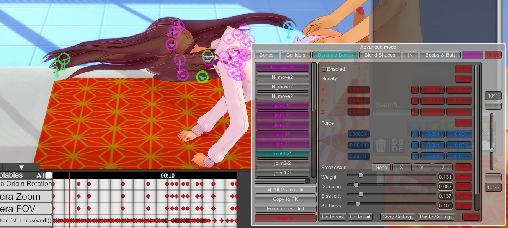Decrease Gravity X with the -0.001 button

tap(433, 90)
